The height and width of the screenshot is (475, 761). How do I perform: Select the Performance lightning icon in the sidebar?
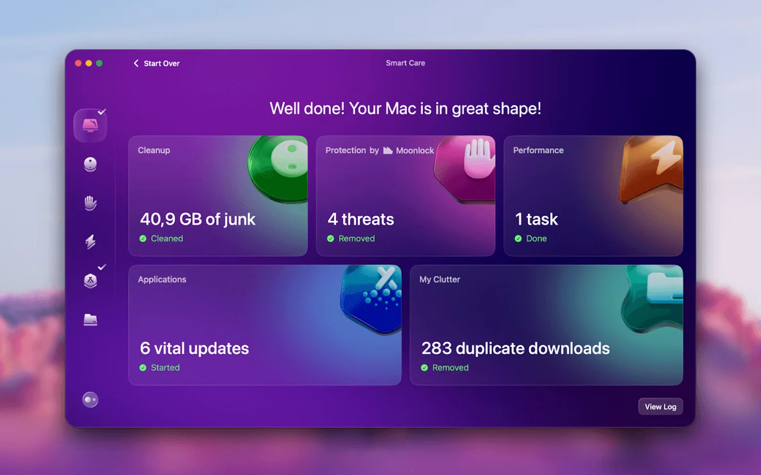(90, 242)
